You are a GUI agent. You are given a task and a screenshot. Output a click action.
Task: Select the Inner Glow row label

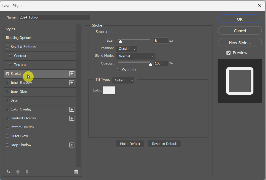point(19,92)
